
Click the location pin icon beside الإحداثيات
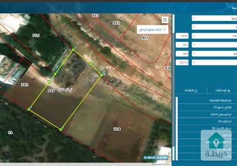point(229,90)
